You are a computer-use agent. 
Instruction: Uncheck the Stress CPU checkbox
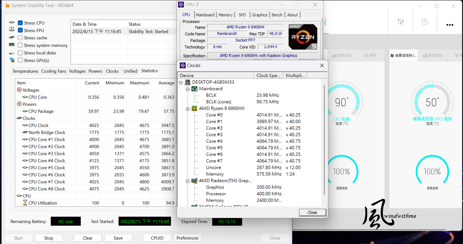20,23
